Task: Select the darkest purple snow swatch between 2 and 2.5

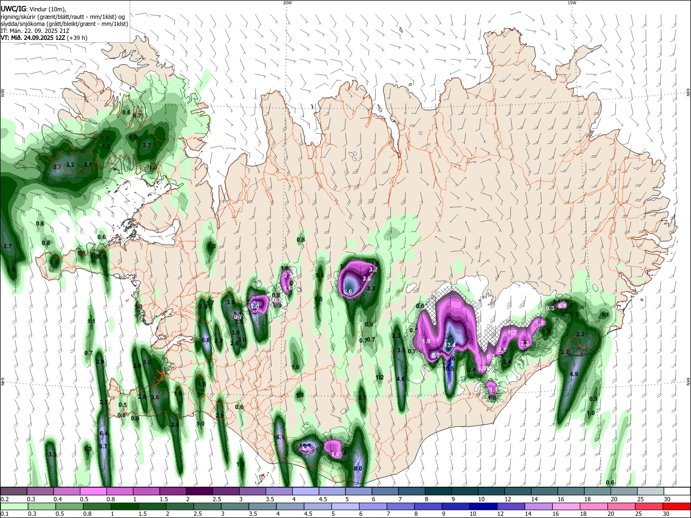Action: tap(199, 491)
